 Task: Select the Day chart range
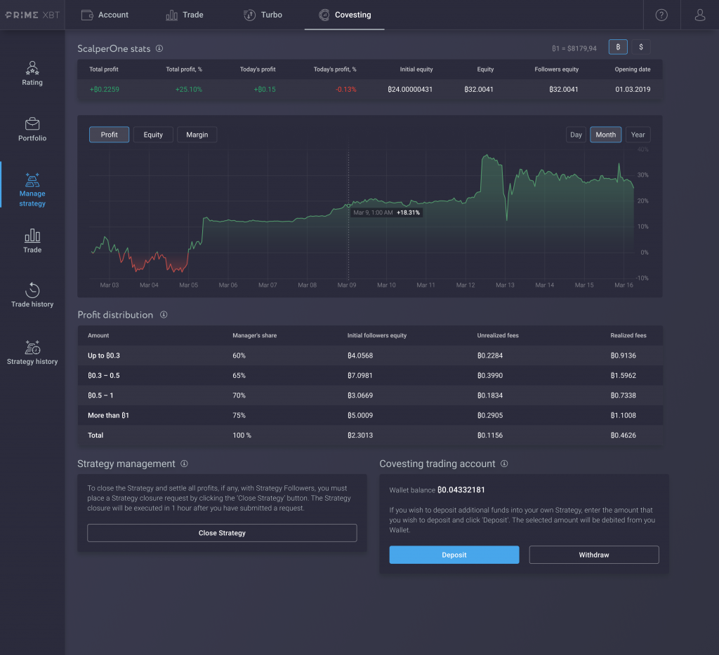click(x=576, y=134)
